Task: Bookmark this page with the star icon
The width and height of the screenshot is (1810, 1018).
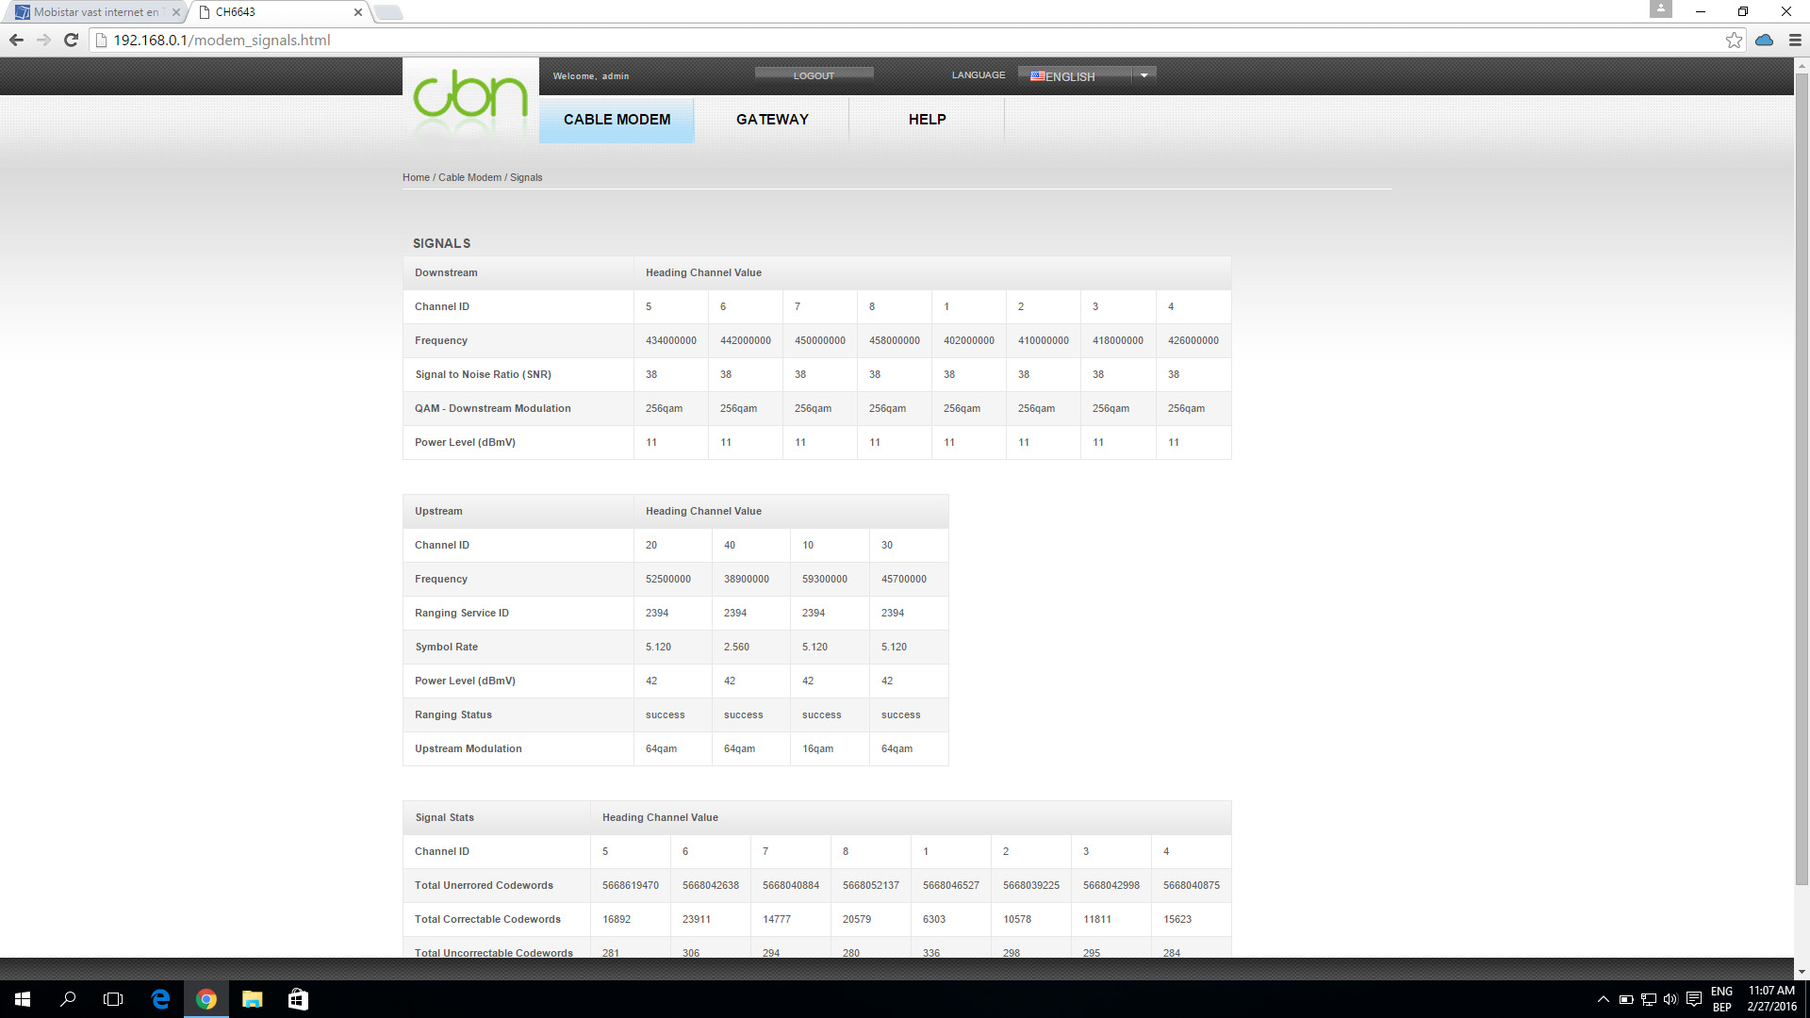Action: [x=1733, y=40]
